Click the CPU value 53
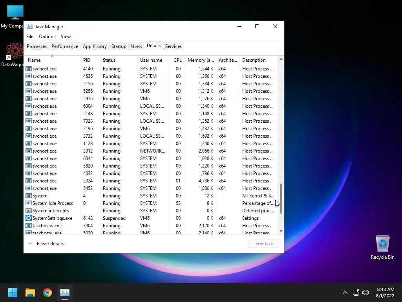Screen dimensions: 402x302 (x=178, y=203)
